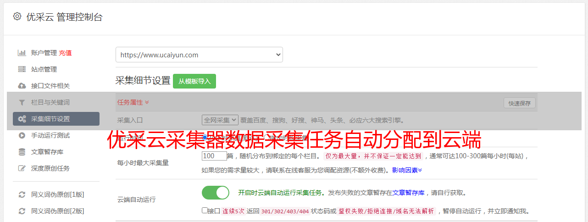This screenshot has height=222, width=588.
Task: Turn off the 云端自动运行 switch
Action: click(216, 193)
